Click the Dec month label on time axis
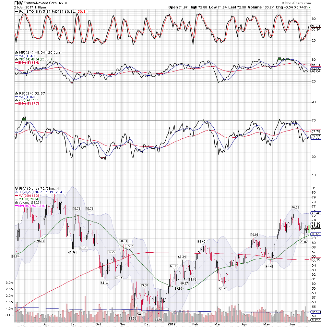 (x=148, y=324)
